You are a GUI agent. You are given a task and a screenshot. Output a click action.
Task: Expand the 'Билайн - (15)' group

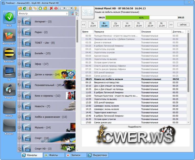pyautogui.click(x=19, y=53)
